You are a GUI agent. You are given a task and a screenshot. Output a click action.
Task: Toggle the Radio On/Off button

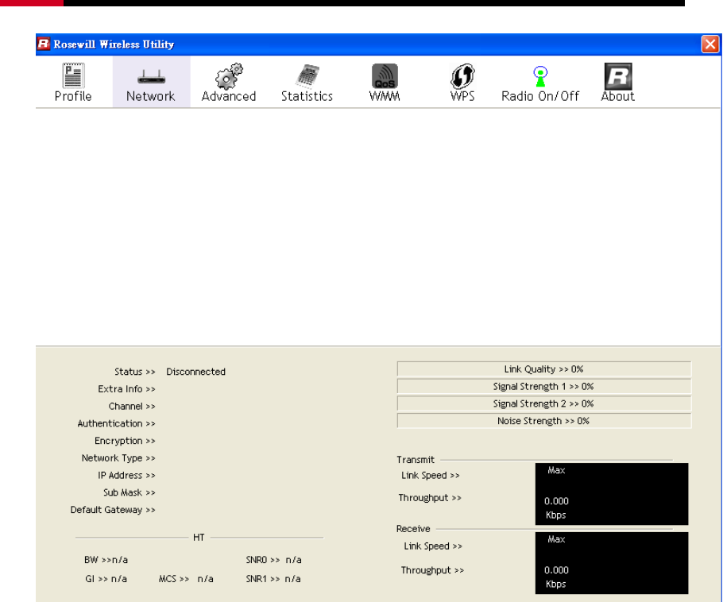540,83
